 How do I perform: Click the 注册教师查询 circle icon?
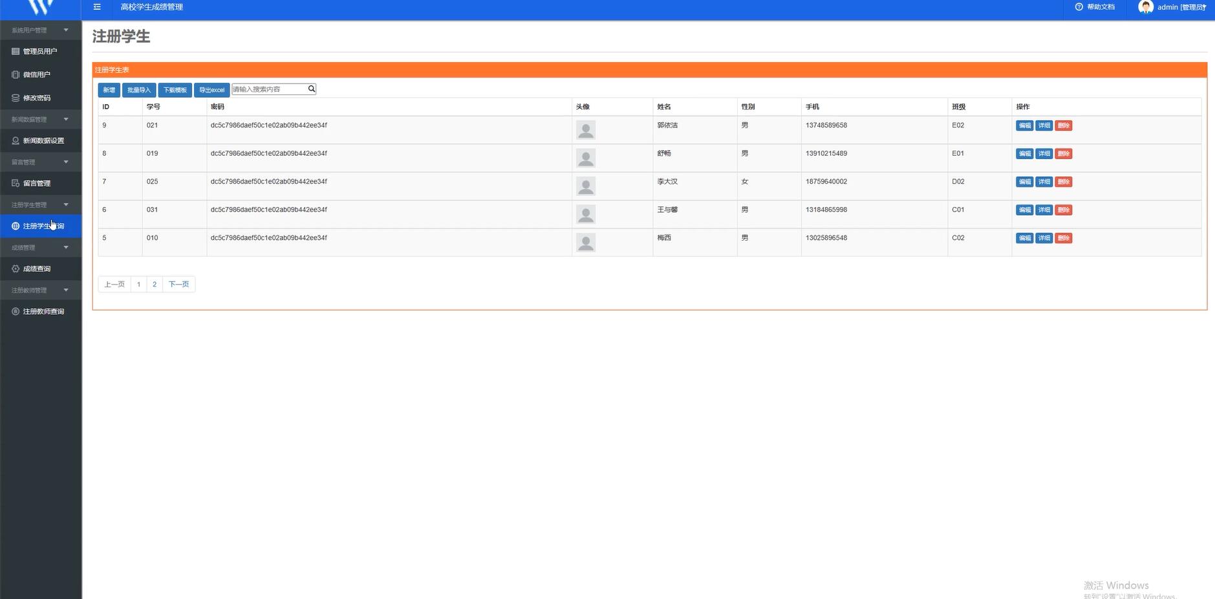pos(16,311)
